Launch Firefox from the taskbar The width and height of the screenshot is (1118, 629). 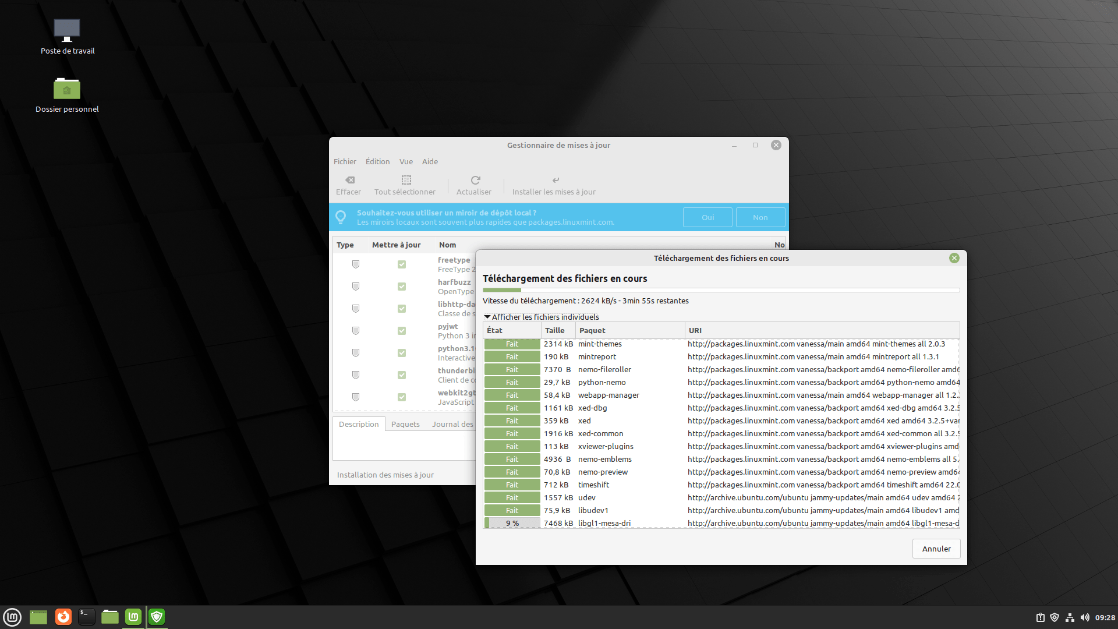point(63,617)
